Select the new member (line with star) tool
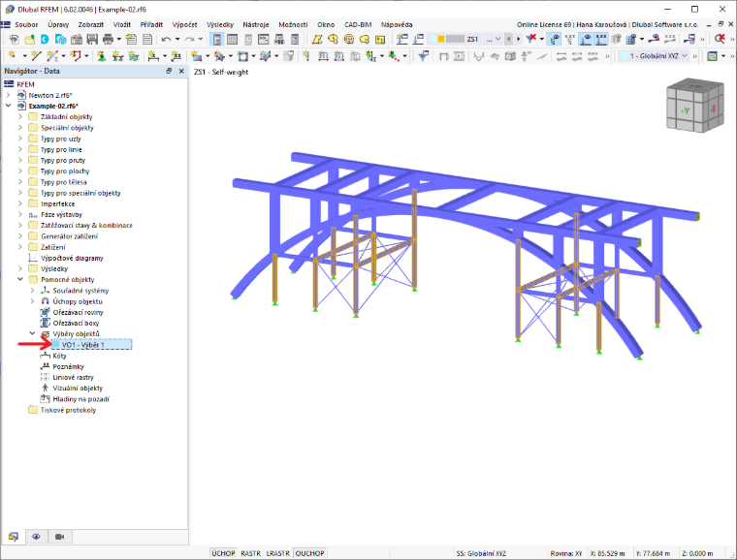Viewport: 737px width, 560px height. [x=36, y=56]
